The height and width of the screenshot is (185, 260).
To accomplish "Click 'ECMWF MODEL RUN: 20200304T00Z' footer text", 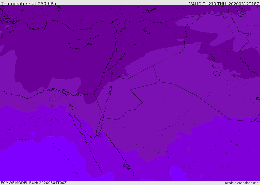I will click(x=34, y=183).
